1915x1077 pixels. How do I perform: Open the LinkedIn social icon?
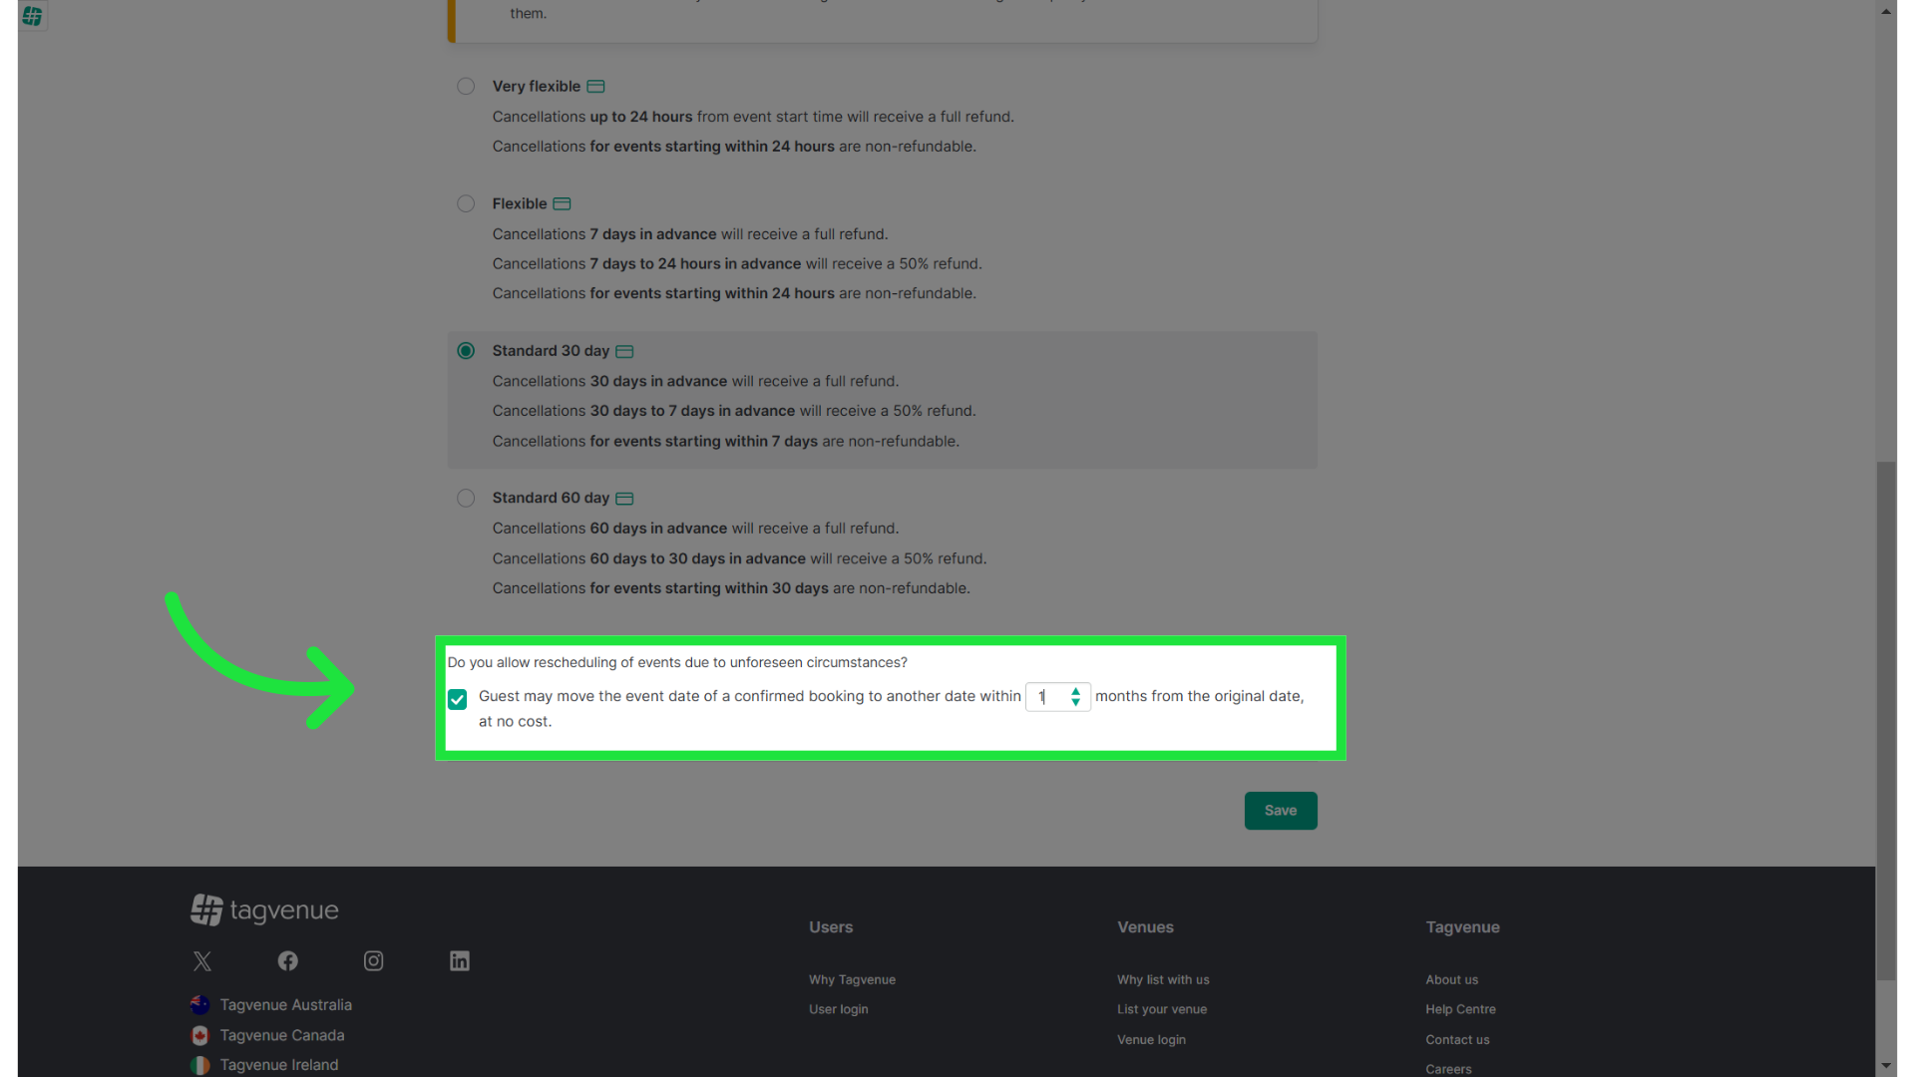460,961
